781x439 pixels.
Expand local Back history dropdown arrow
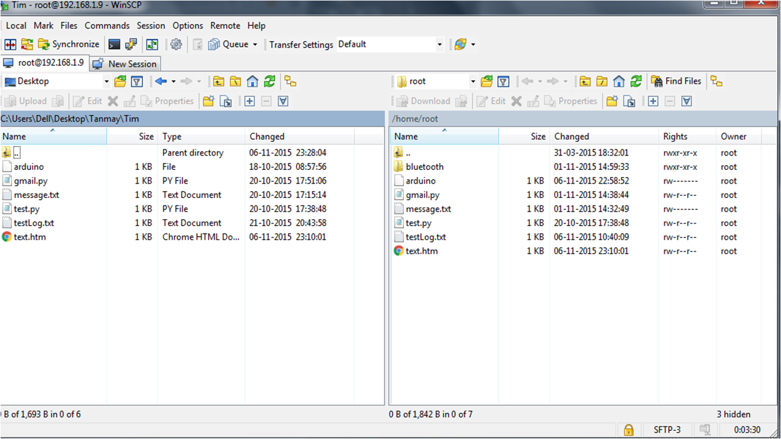[173, 81]
